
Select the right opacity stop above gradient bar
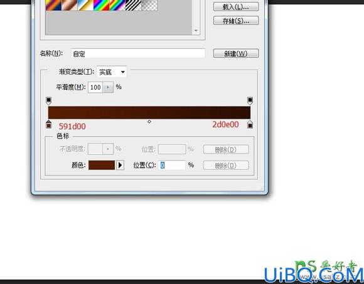pos(250,100)
